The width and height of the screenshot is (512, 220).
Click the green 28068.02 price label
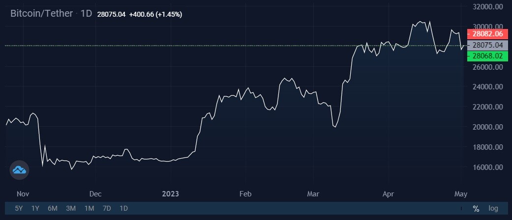(487, 56)
